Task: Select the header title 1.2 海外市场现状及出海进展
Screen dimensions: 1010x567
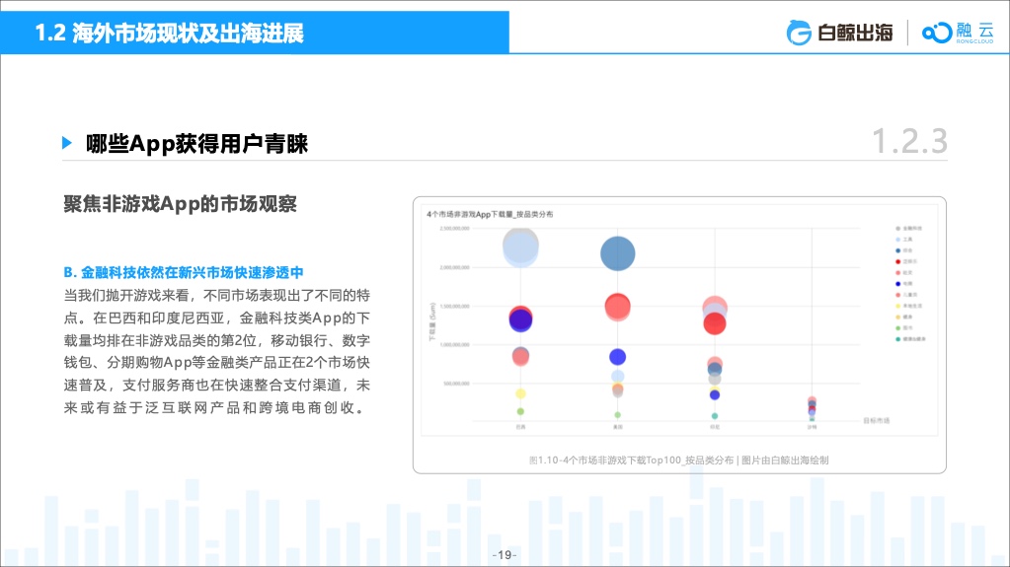Action: pos(169,33)
